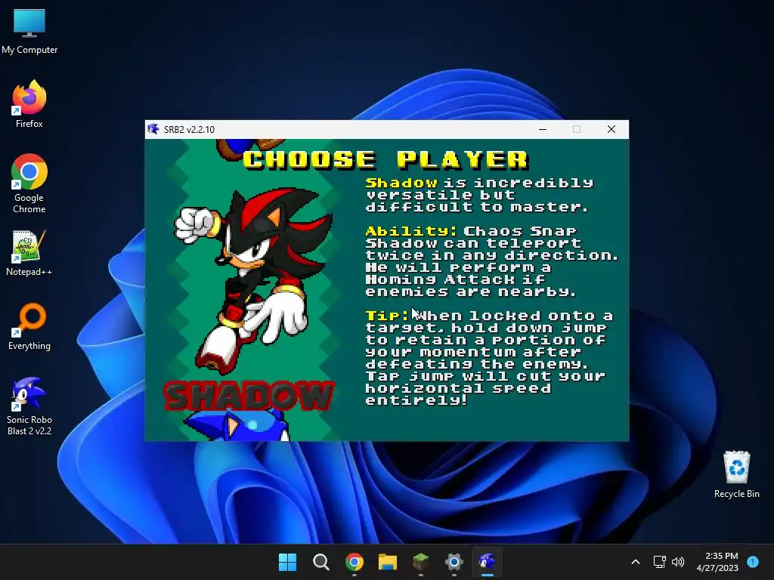Click 'difficult to master.' description text
774x580 pixels.
click(x=477, y=207)
